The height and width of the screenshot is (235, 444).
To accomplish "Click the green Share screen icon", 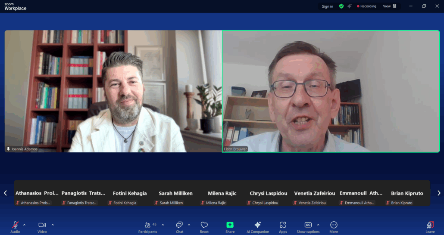I will coord(230,226).
